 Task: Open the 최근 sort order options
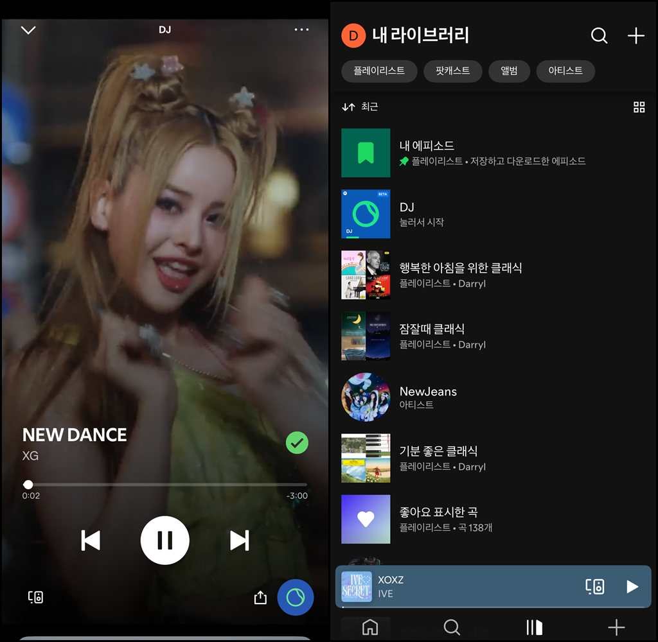[360, 107]
